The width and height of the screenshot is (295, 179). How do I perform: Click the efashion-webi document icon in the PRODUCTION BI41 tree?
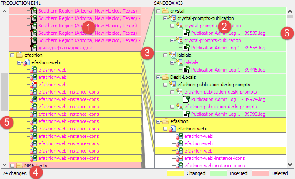pos(27,62)
